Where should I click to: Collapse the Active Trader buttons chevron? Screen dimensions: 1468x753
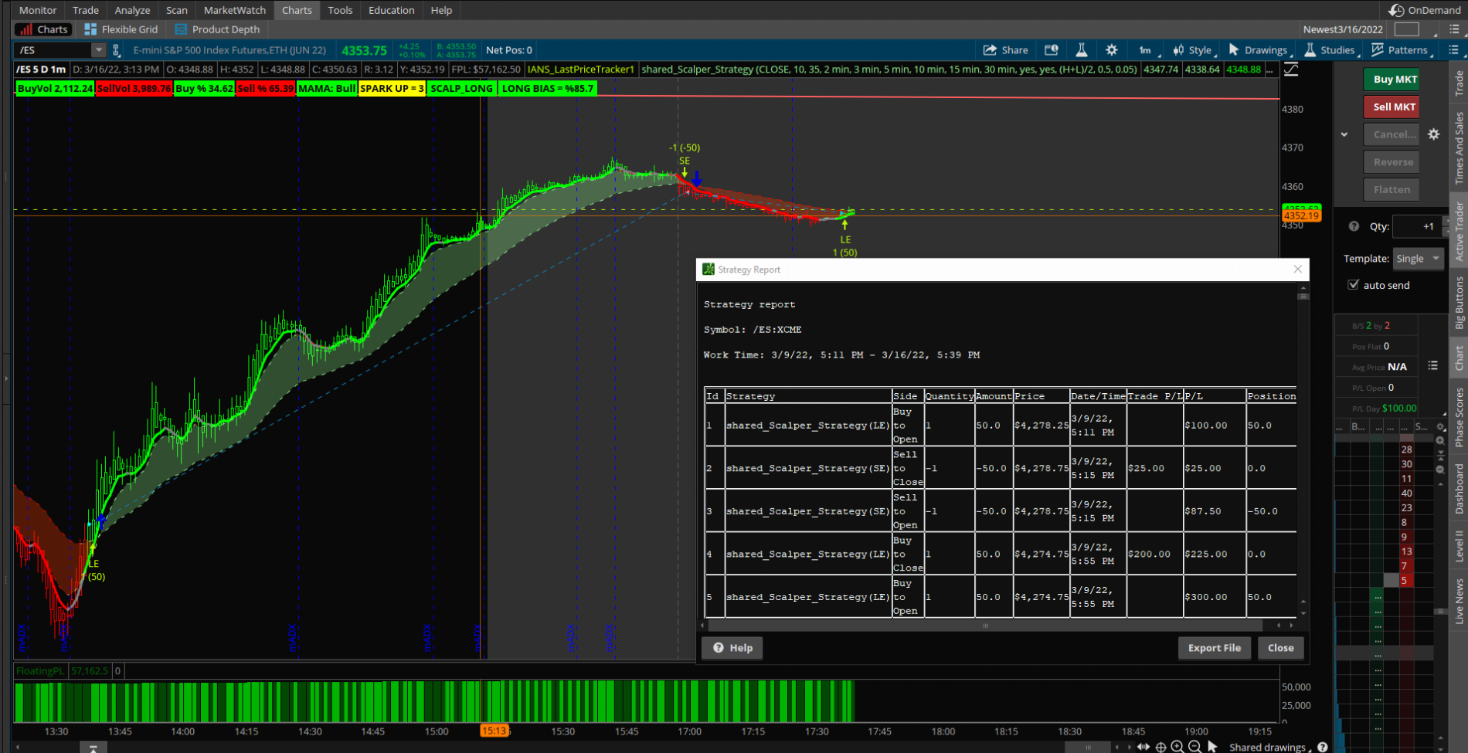click(x=1344, y=134)
